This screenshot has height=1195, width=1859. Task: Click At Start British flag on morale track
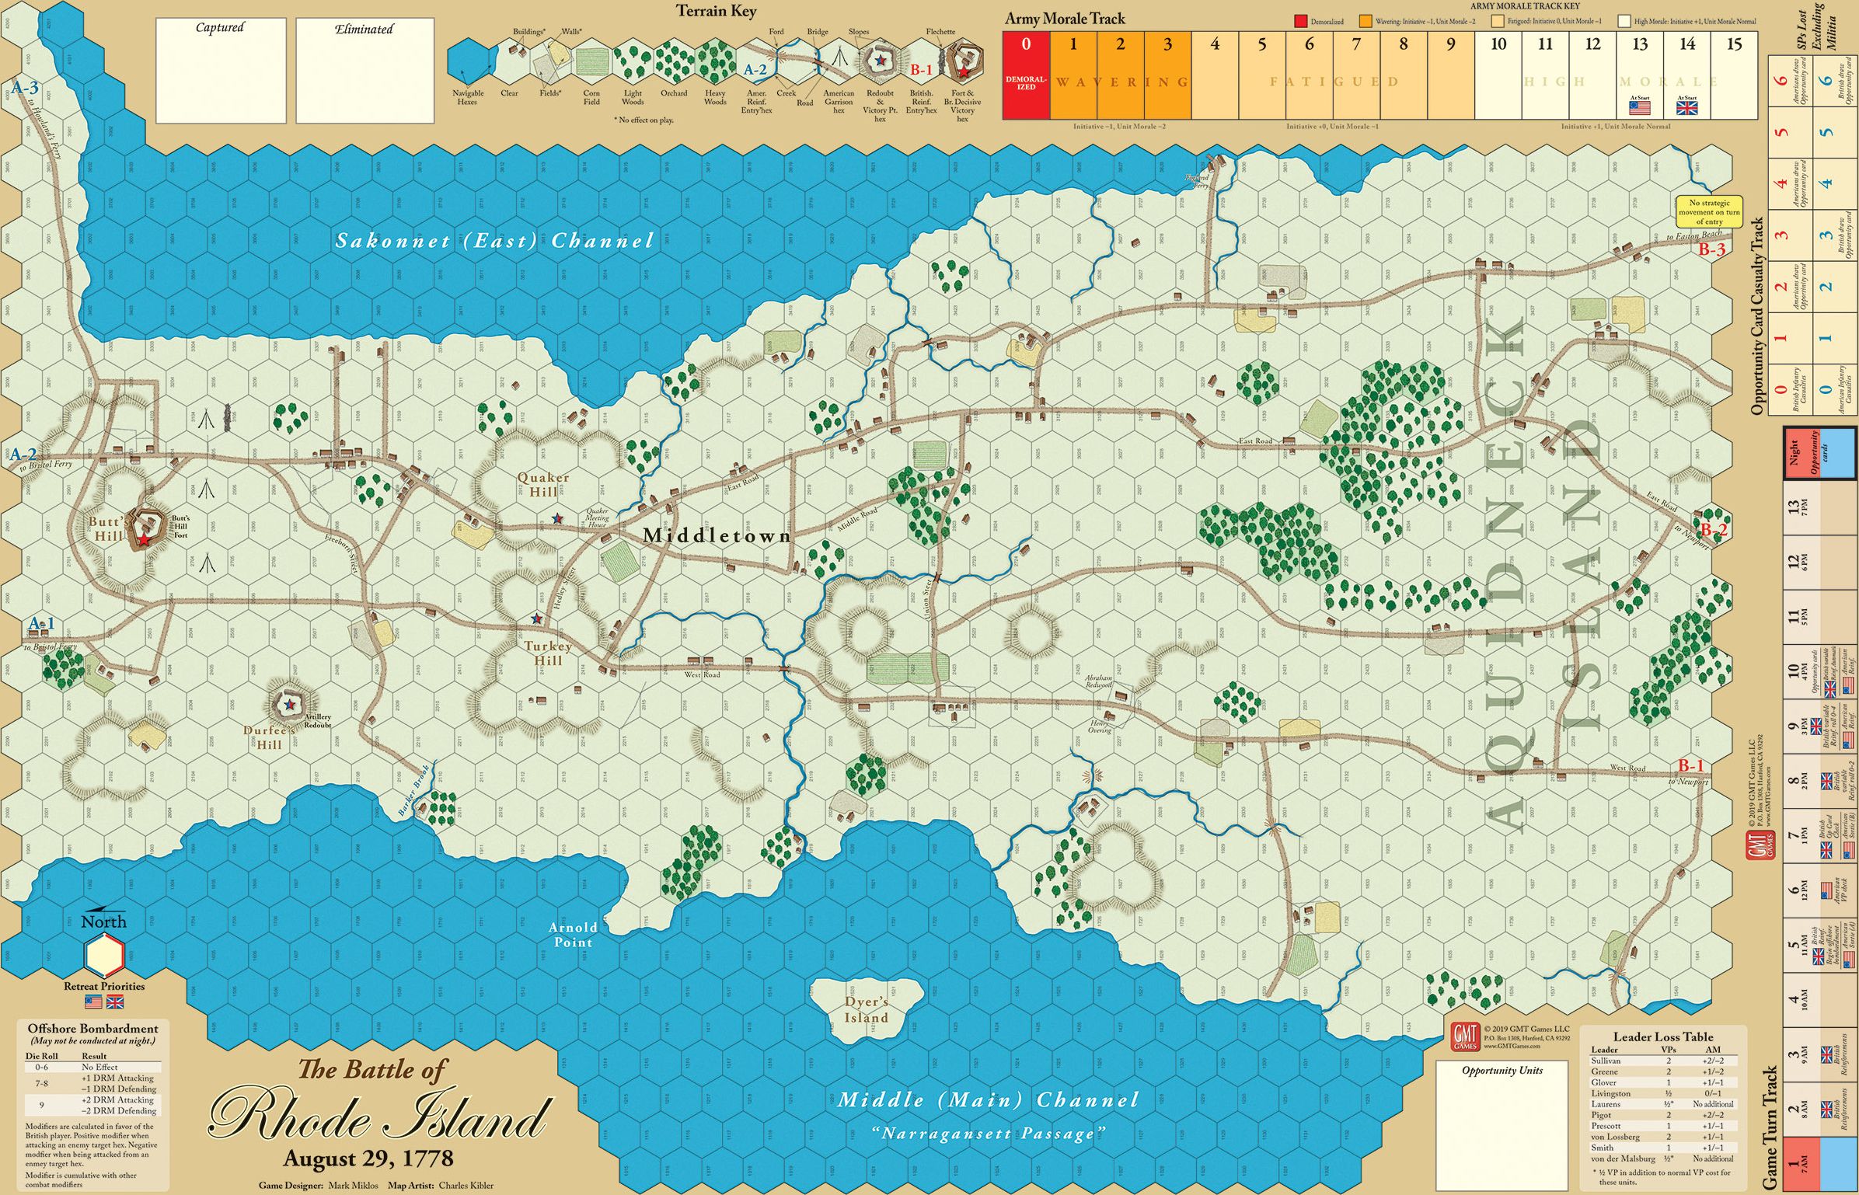(x=1687, y=107)
